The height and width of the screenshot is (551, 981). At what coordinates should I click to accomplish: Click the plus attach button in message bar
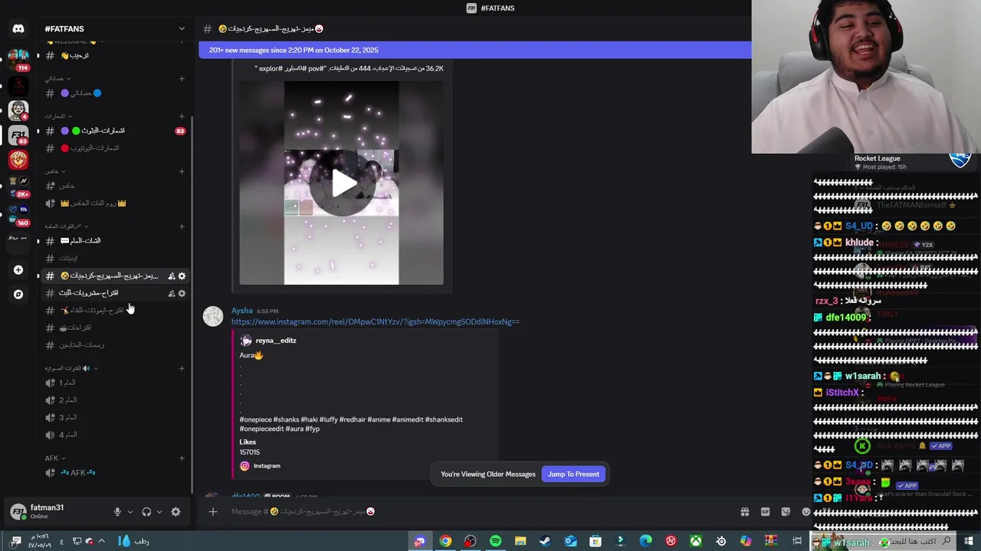coord(213,511)
